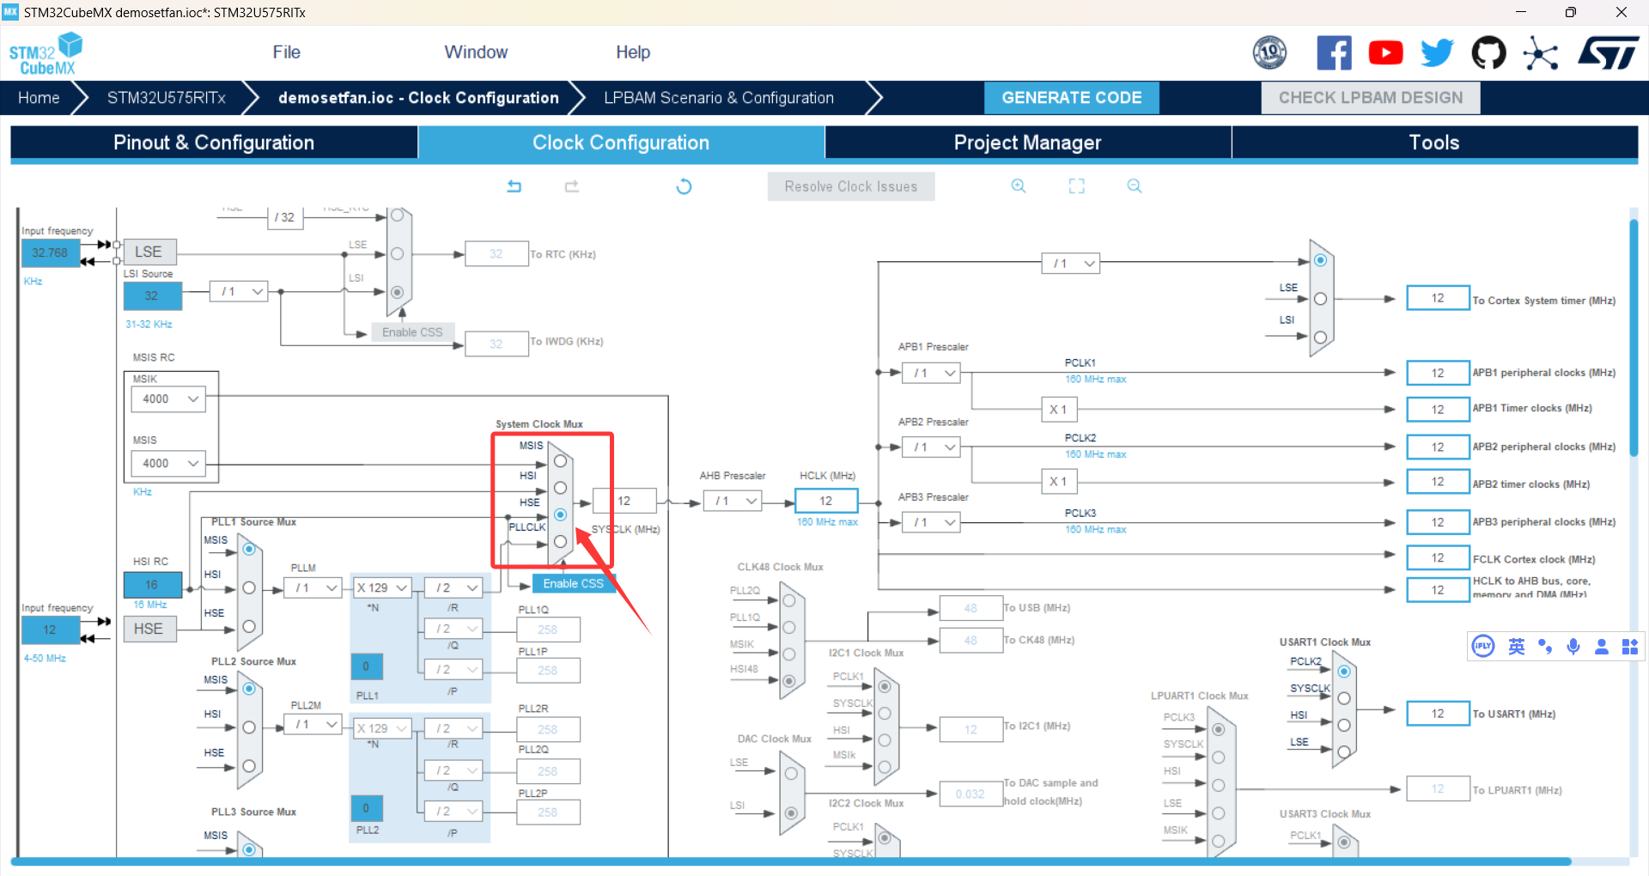The height and width of the screenshot is (876, 1649).
Task: Select SYSCLK in USART1 Clock Mux
Action: (1344, 698)
